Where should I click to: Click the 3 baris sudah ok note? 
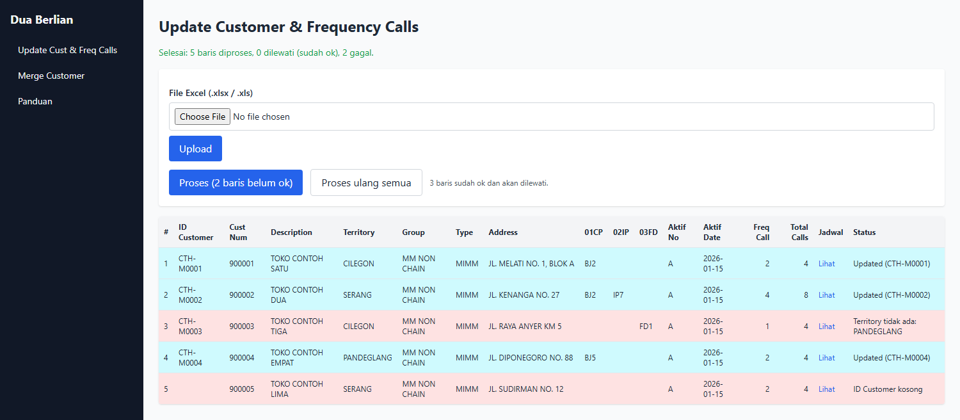click(489, 183)
